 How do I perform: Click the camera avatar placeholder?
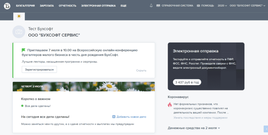point(19,32)
